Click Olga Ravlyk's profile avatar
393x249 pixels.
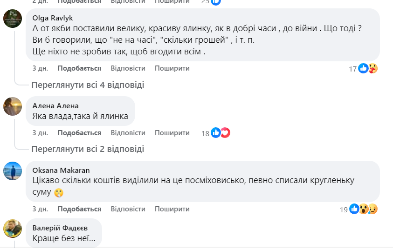tap(13, 19)
